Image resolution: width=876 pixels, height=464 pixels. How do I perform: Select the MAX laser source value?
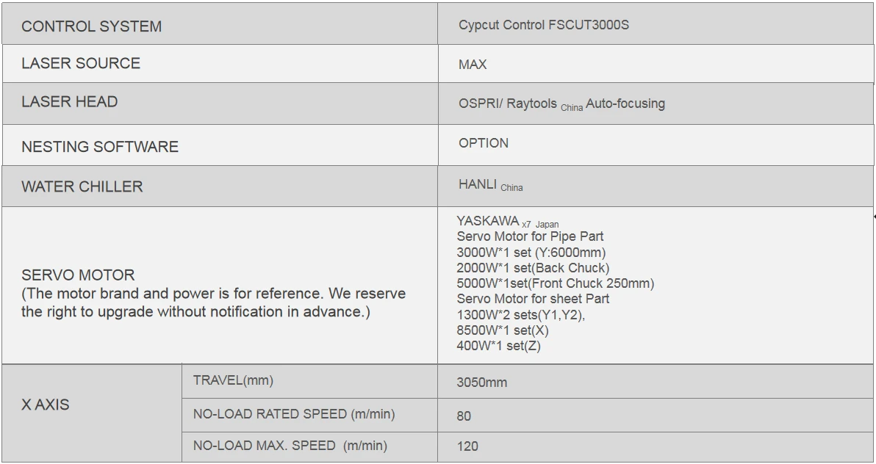pos(473,64)
